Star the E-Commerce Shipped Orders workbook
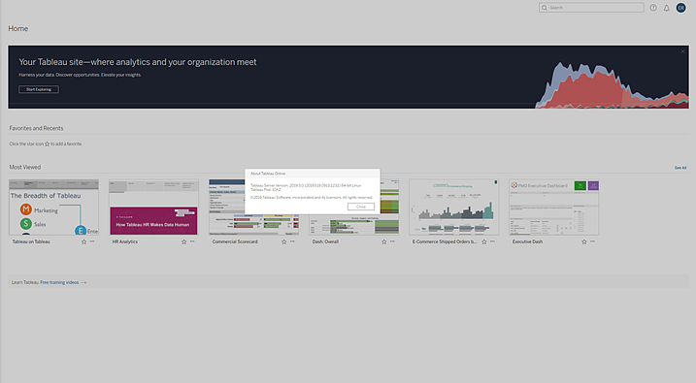This screenshot has height=383, width=696. [x=484, y=241]
